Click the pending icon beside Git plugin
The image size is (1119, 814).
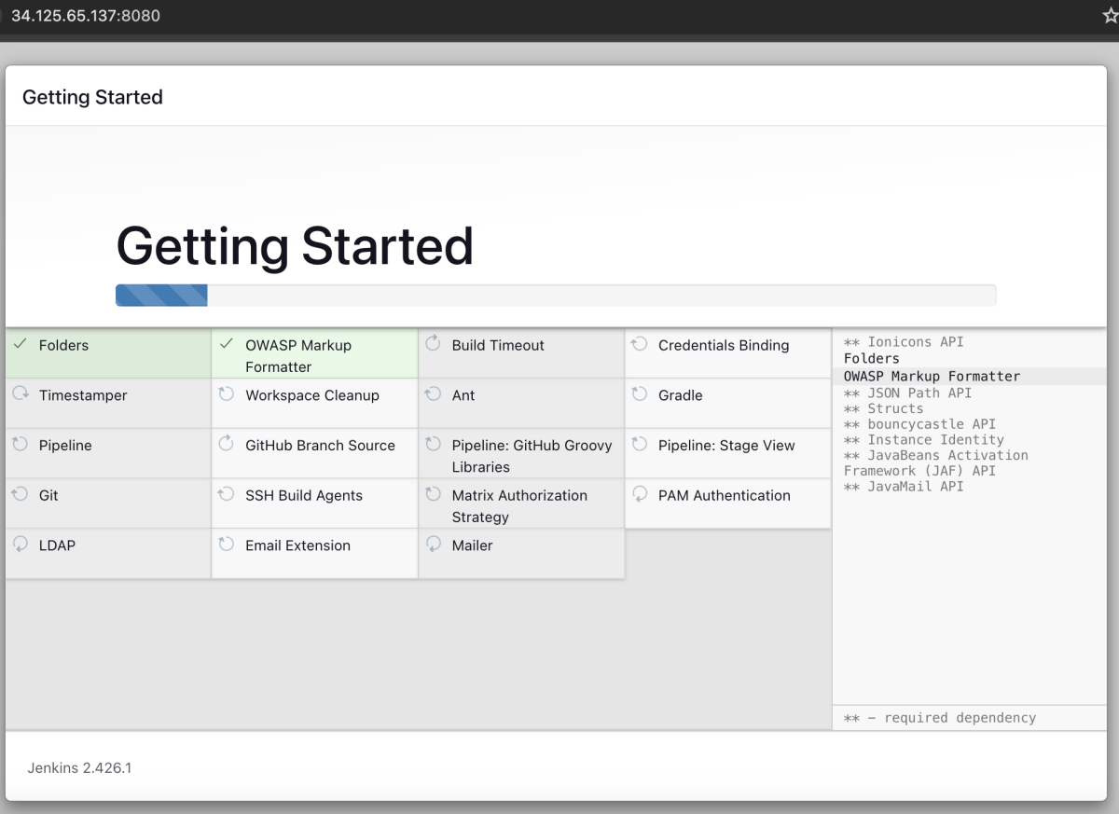[20, 495]
